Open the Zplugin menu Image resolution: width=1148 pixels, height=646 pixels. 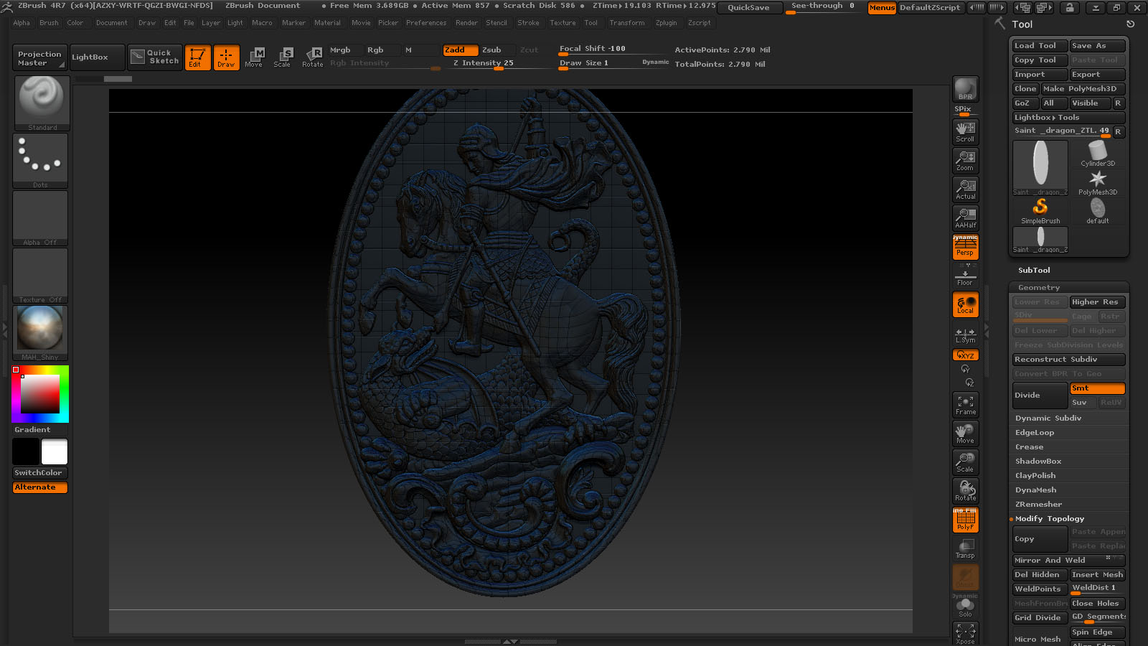[x=666, y=23]
